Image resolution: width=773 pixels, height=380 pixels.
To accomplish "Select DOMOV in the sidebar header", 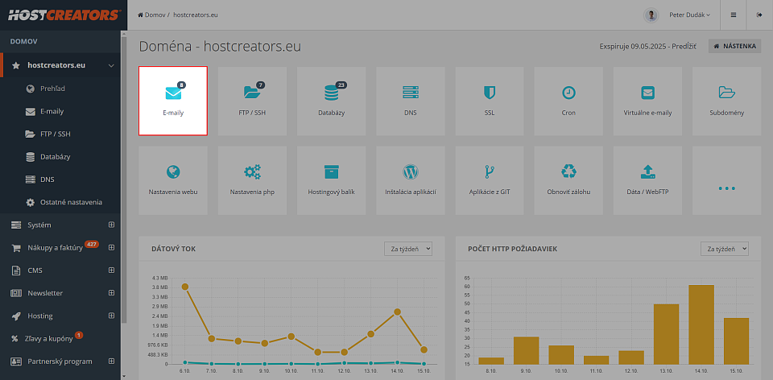I will click(x=23, y=41).
